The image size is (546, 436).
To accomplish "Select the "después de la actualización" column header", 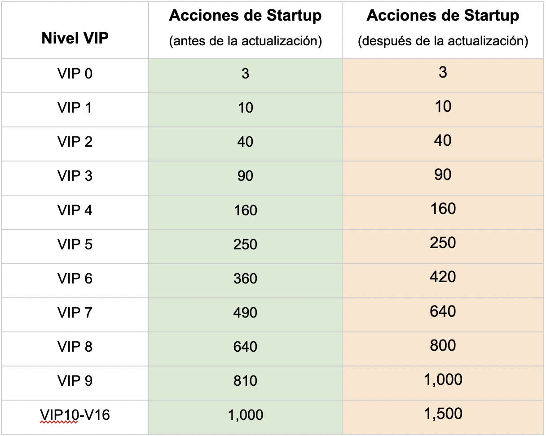I will [x=443, y=28].
